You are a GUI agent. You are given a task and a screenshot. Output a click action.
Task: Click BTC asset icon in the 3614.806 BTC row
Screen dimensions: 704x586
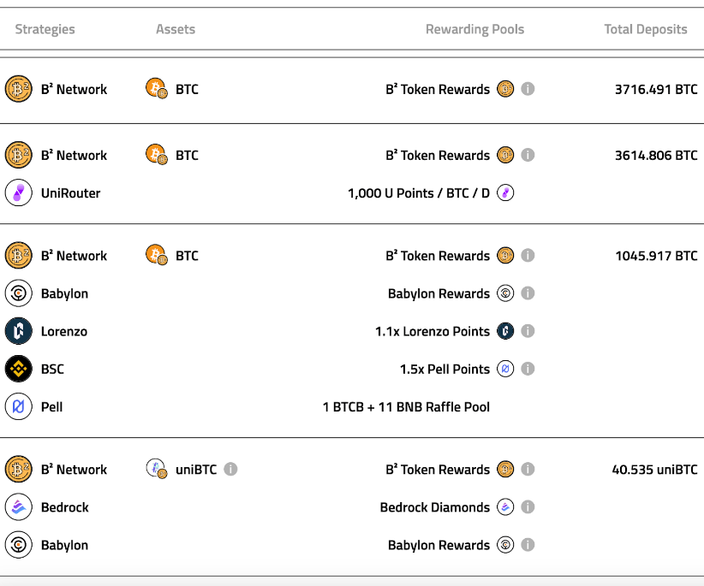(x=157, y=155)
